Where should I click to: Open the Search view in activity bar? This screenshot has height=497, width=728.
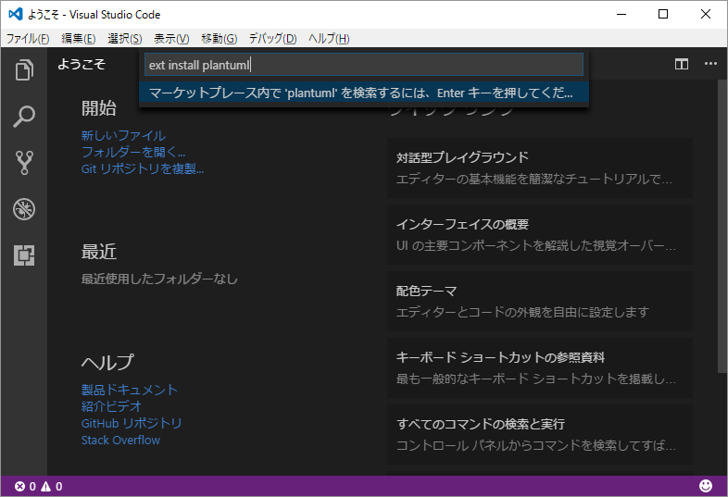pos(24,117)
